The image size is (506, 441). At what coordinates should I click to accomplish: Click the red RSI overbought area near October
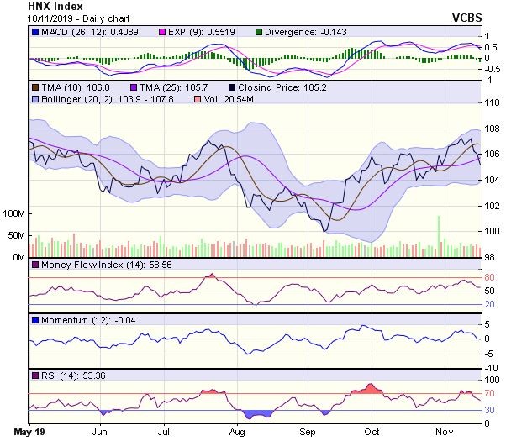366,389
